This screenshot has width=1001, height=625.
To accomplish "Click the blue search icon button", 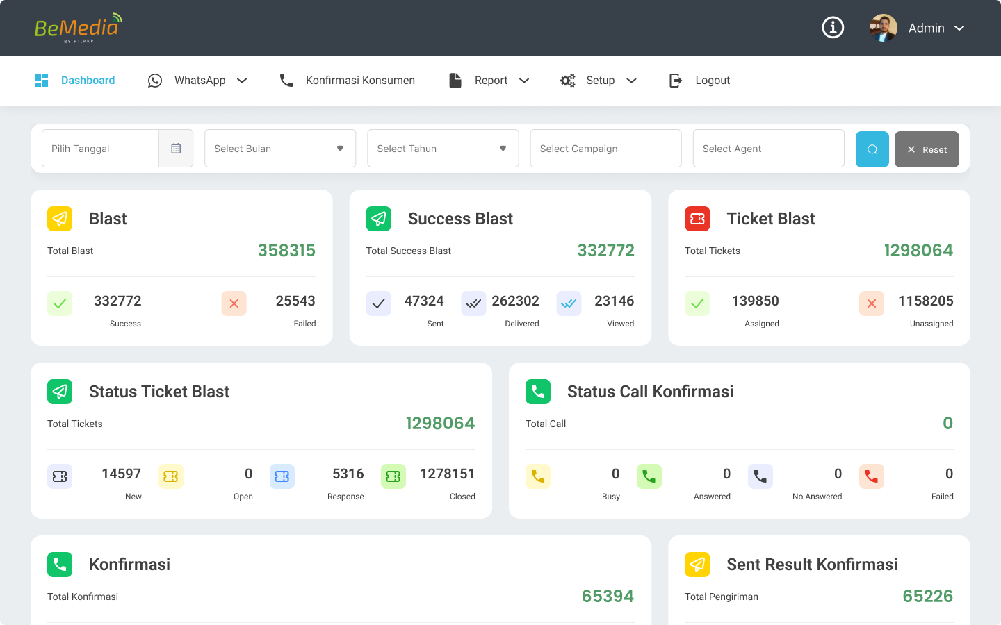I will click(872, 149).
